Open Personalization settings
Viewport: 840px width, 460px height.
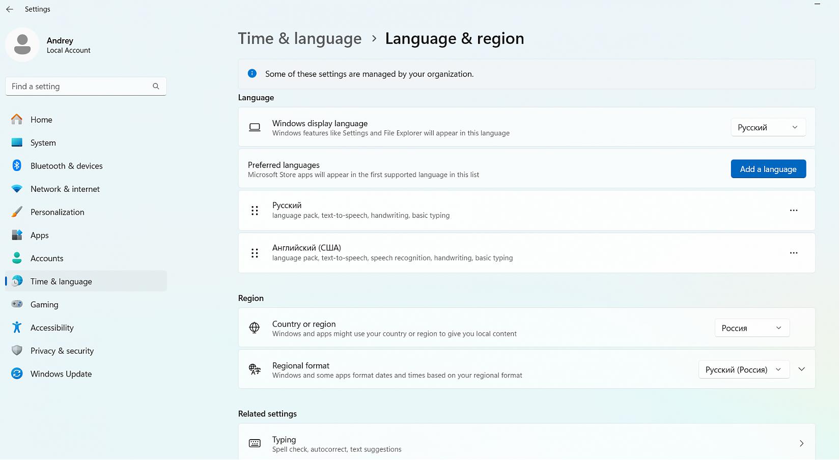(57, 212)
